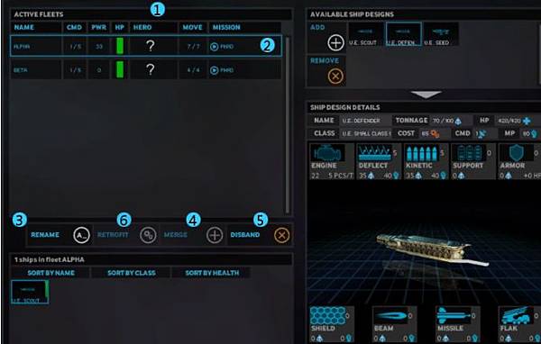Select the Armor module icon

tap(517, 153)
